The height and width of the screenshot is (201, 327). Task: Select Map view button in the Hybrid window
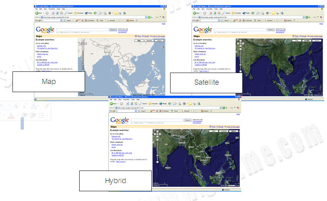[x=214, y=131]
